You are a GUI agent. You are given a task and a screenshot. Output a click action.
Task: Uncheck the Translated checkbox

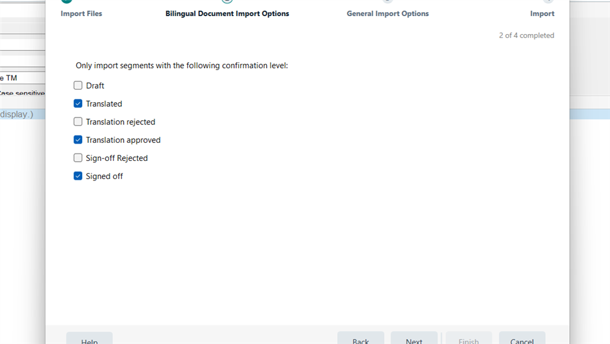pyautogui.click(x=78, y=104)
